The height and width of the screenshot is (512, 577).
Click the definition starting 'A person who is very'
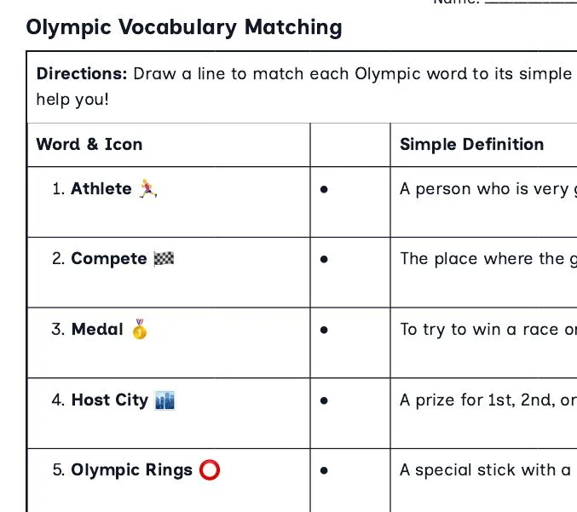pyautogui.click(x=488, y=189)
